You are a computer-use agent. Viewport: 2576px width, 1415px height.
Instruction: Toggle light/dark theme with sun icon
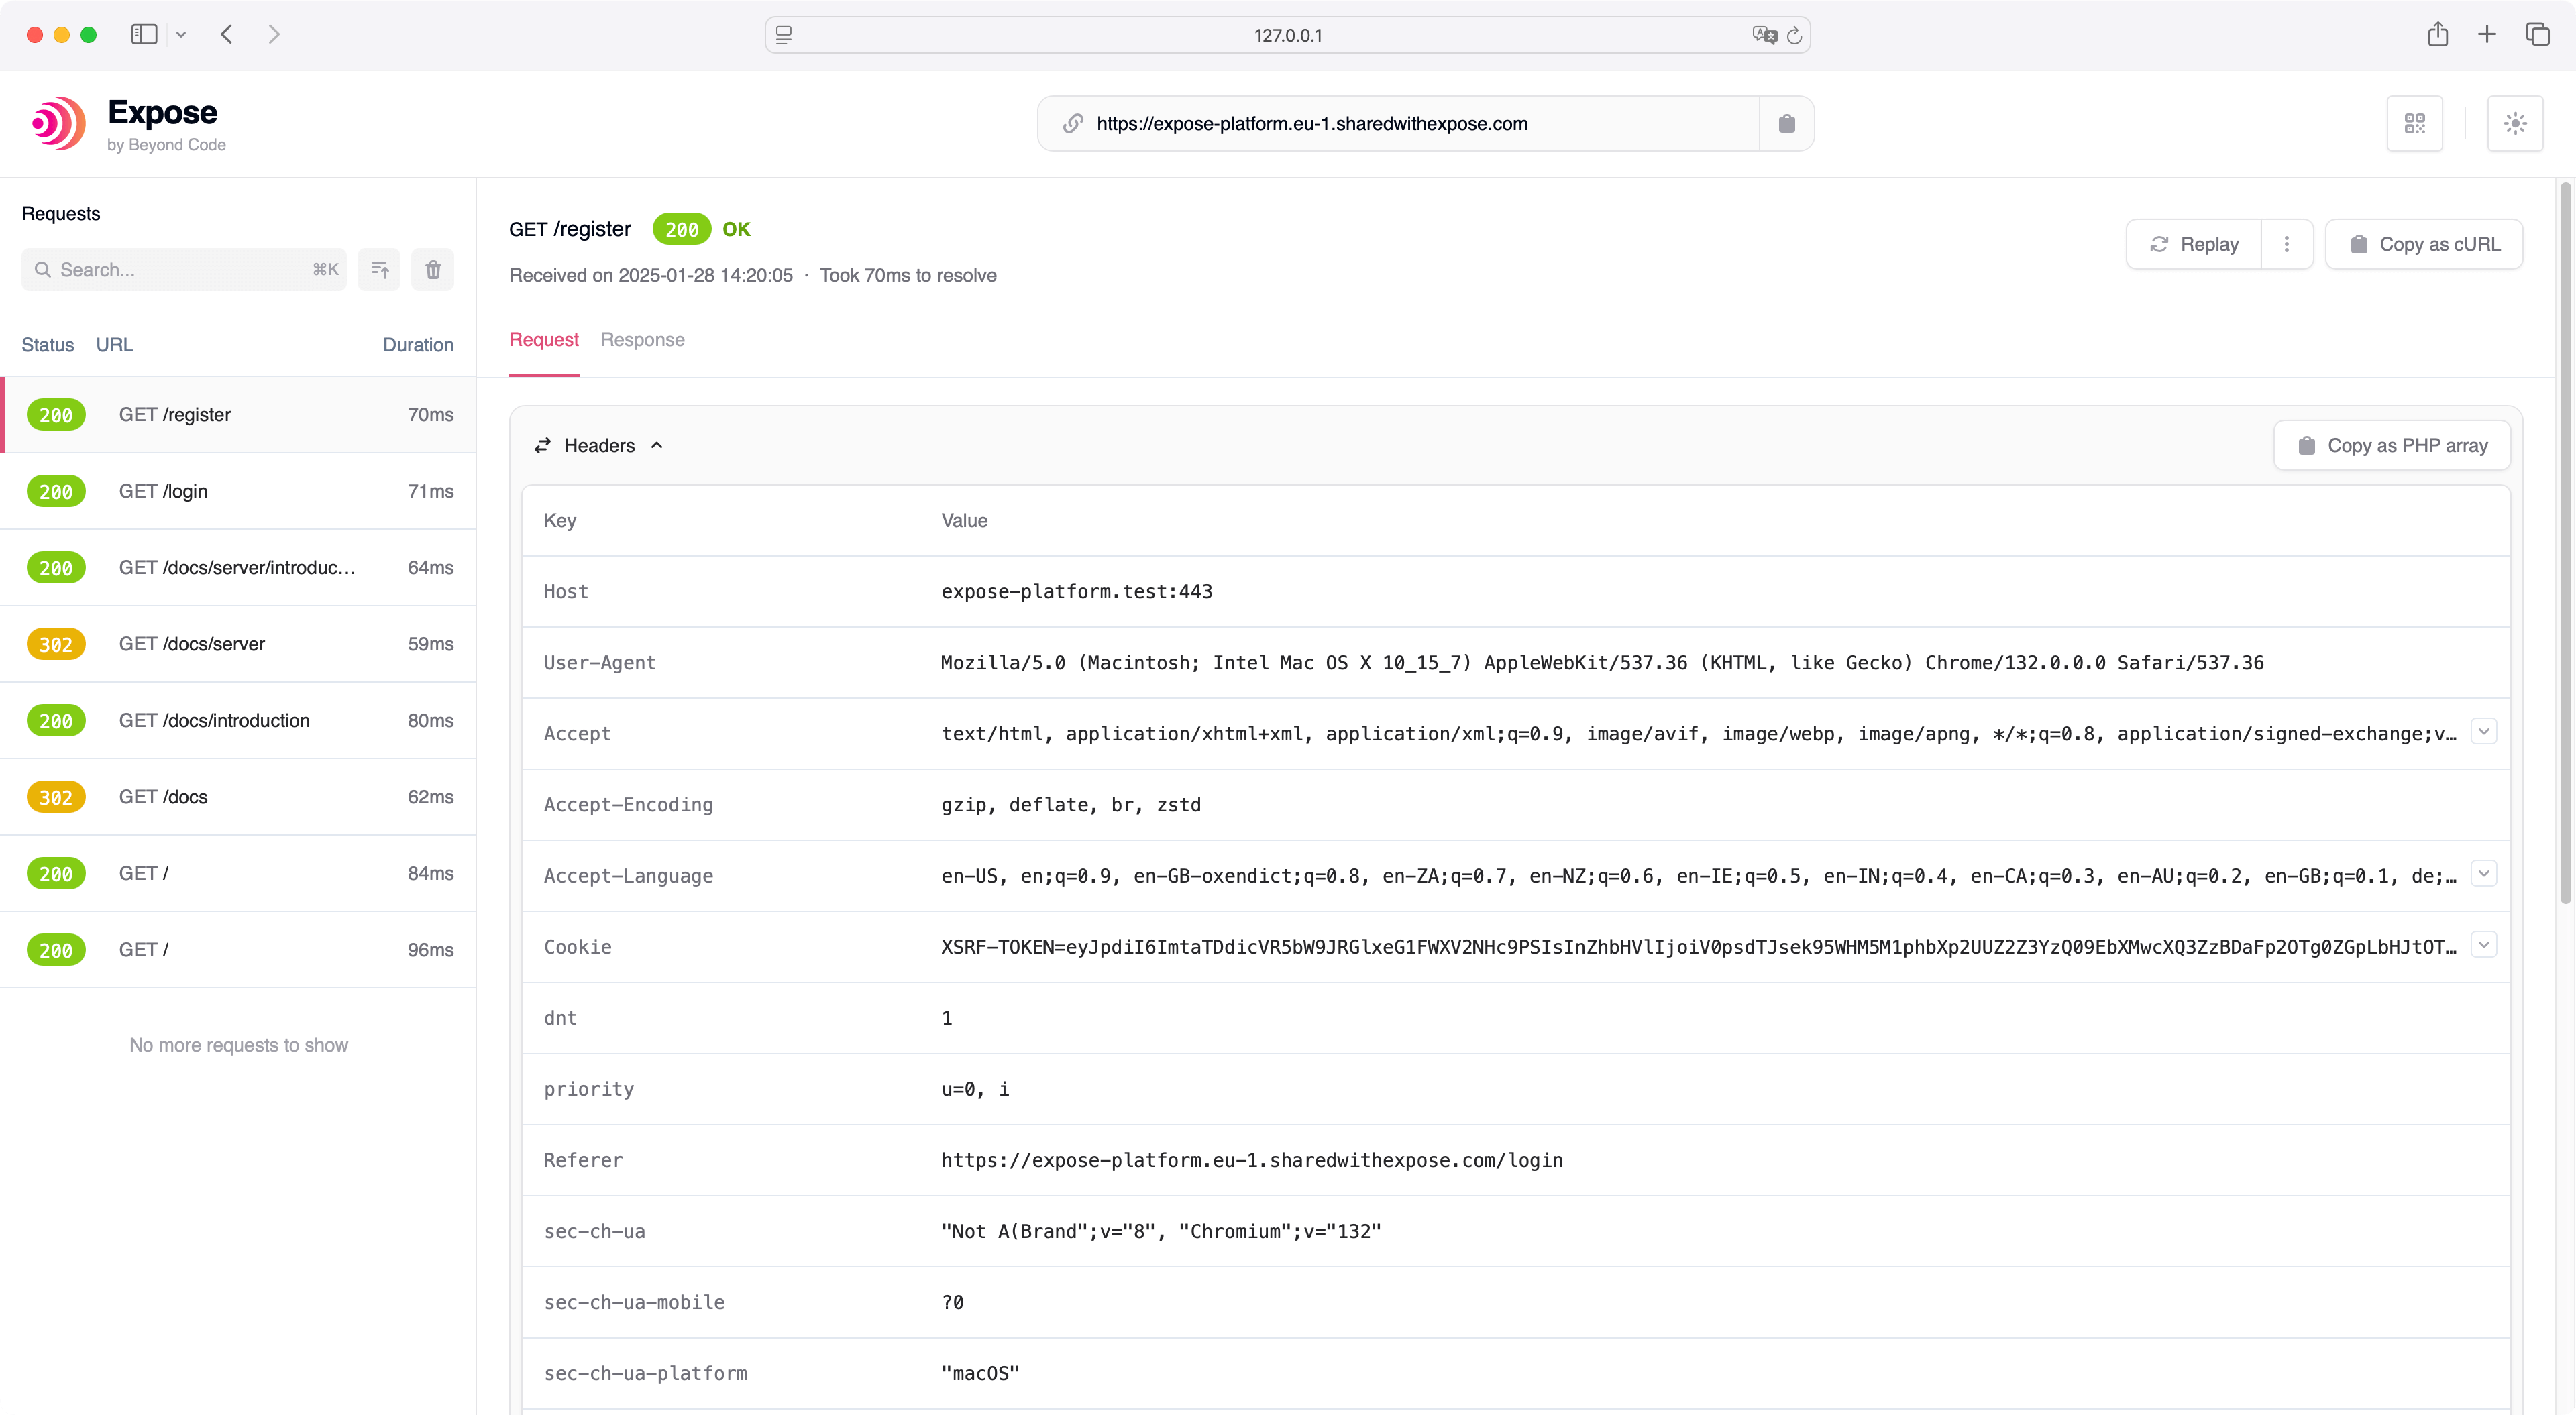(2515, 123)
